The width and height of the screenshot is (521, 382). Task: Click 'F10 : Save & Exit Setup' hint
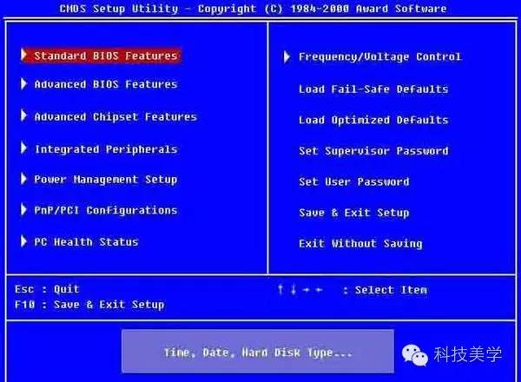89,305
